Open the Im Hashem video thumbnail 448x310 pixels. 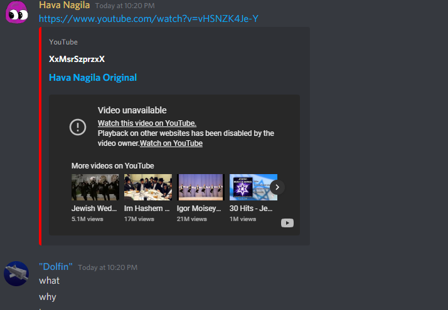pos(148,187)
